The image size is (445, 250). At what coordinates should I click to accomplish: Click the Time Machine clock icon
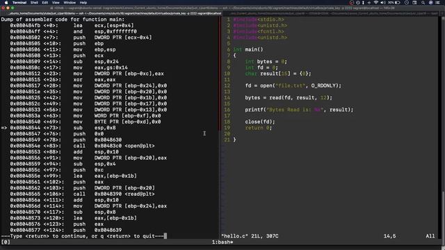coord(407,3)
